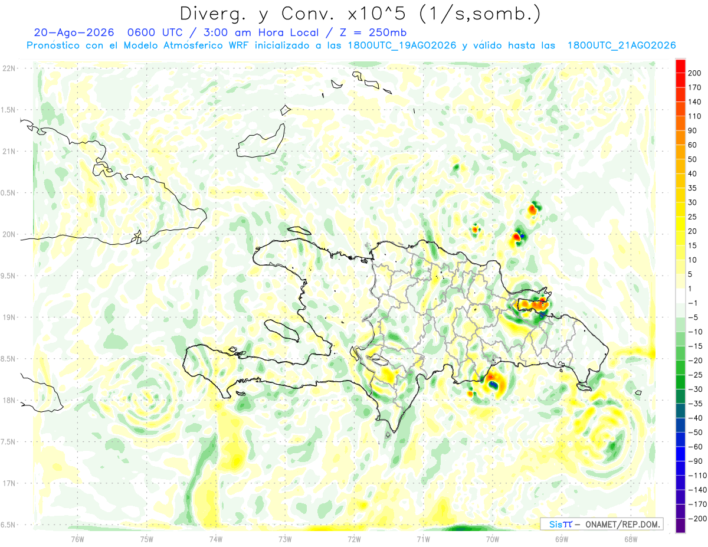Click the '74W' longitude label

coord(216,539)
